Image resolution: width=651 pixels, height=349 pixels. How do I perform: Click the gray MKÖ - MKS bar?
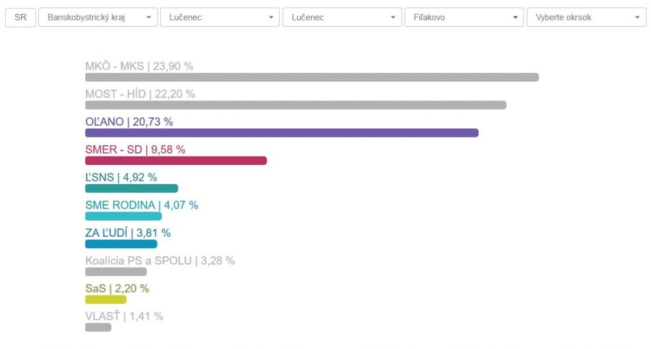coord(312,77)
